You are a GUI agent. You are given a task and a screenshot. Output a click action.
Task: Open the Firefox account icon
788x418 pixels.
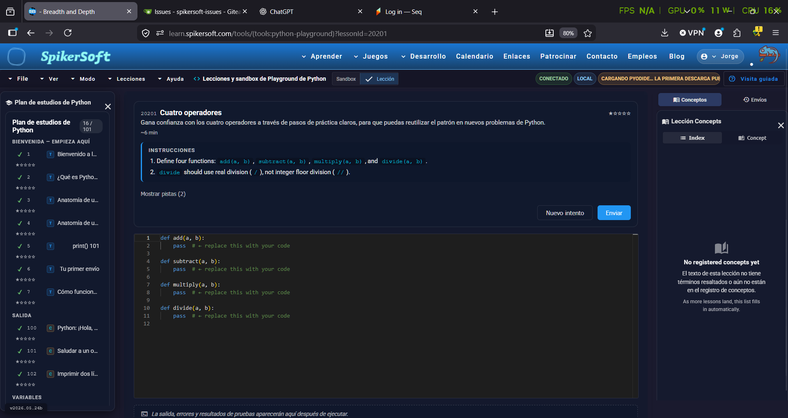coord(719,33)
